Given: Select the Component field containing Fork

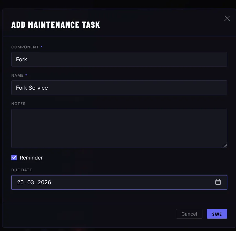Looking at the screenshot, I should point(119,59).
